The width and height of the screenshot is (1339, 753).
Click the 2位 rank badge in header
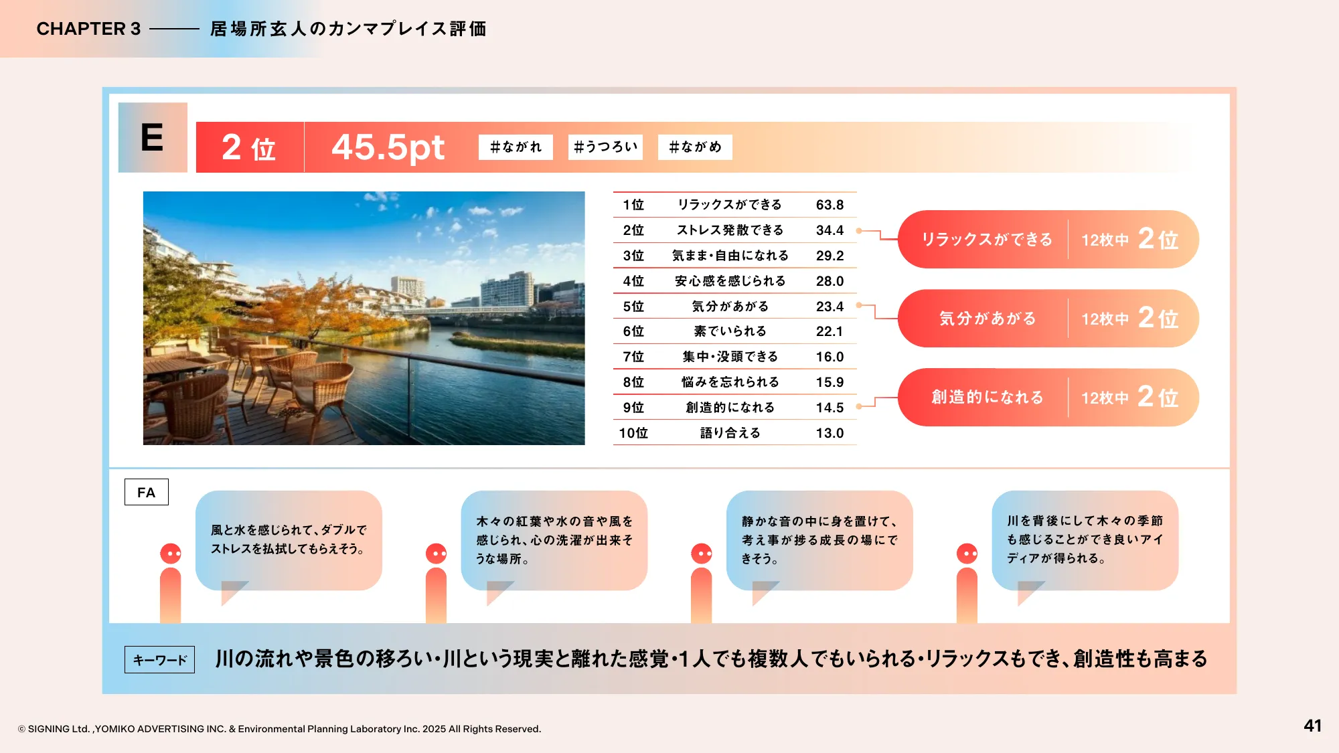click(249, 147)
